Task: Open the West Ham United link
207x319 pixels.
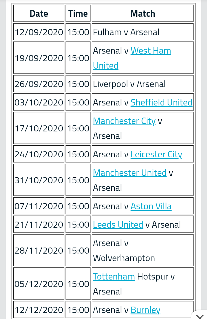Action: tap(151, 51)
